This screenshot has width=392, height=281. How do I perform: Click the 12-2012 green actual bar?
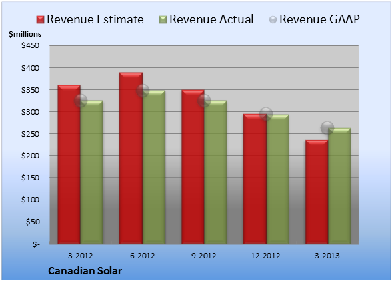coord(278,179)
